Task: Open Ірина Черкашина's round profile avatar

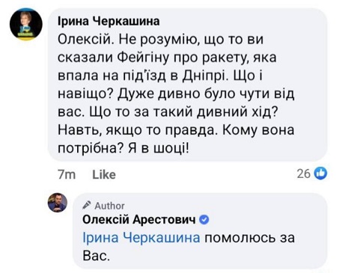Action: tap(26, 24)
